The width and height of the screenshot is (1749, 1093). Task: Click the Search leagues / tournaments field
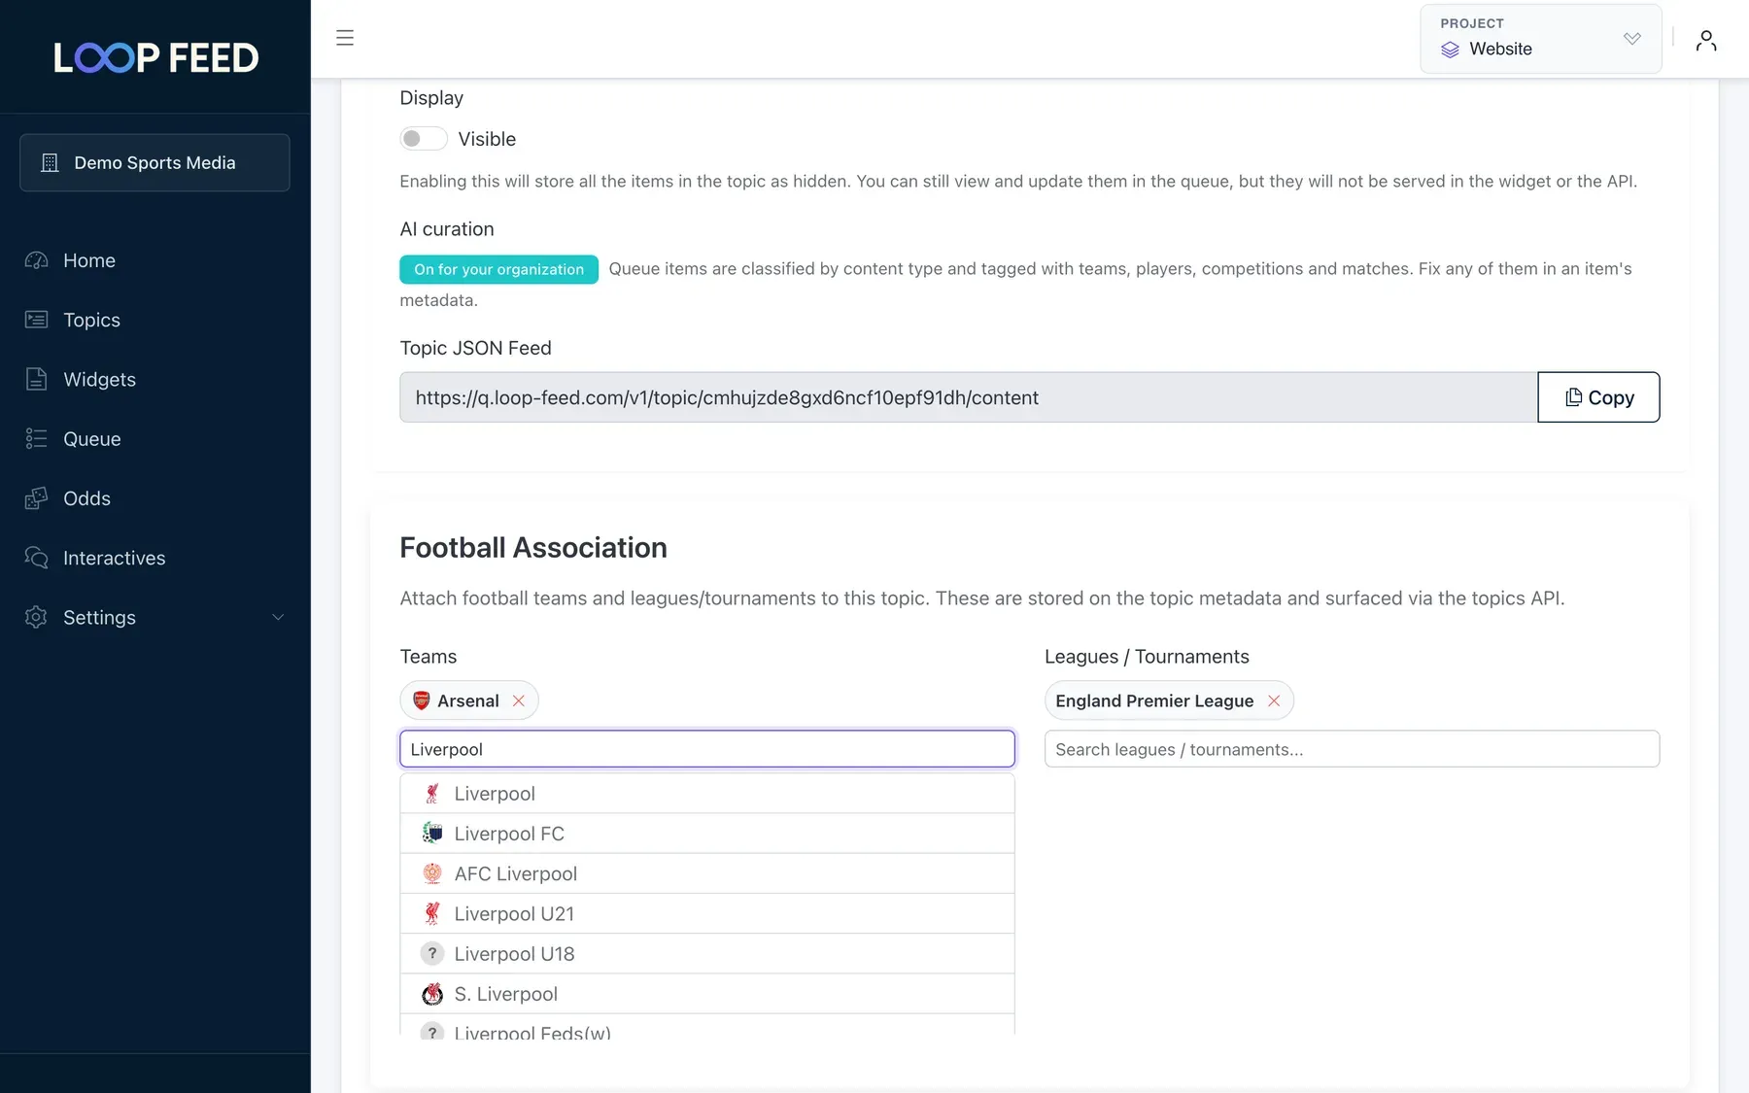pos(1352,749)
